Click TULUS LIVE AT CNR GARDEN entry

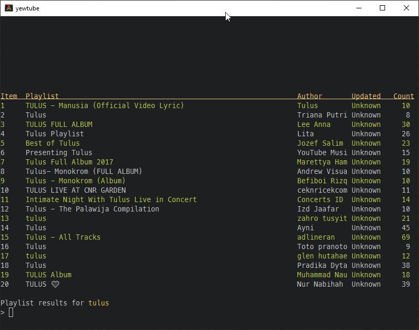click(x=75, y=190)
